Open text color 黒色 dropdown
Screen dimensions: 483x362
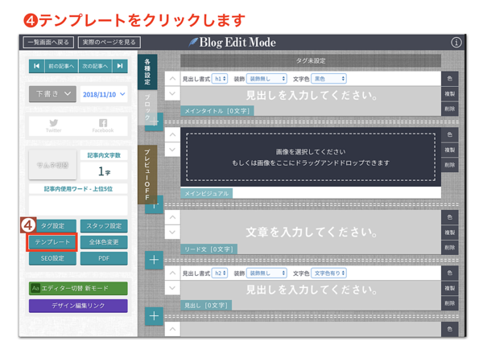click(329, 79)
